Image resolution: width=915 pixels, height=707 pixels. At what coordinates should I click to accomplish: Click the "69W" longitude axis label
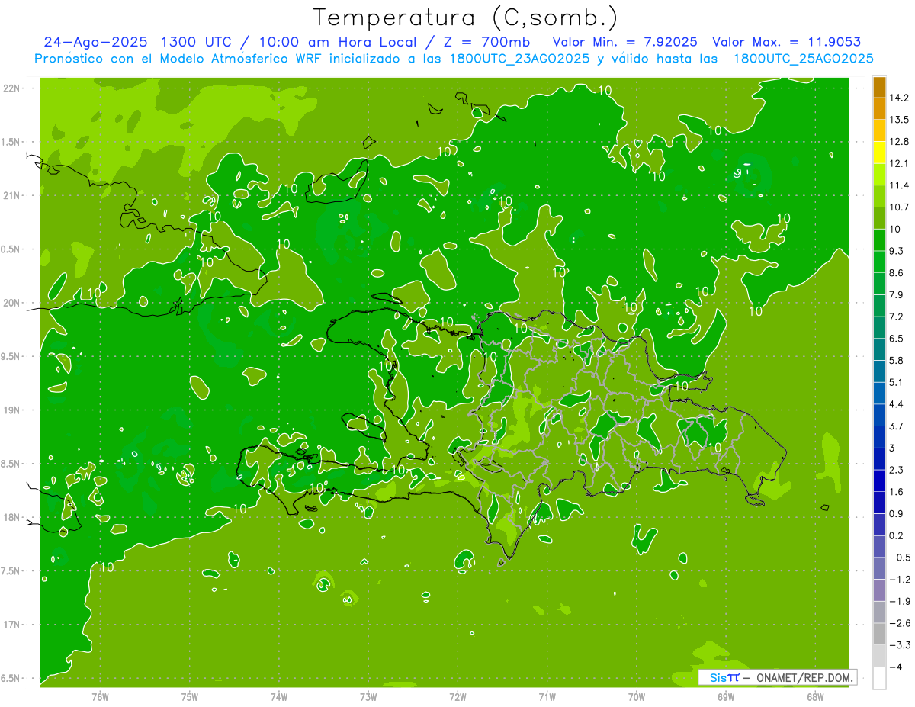726,697
